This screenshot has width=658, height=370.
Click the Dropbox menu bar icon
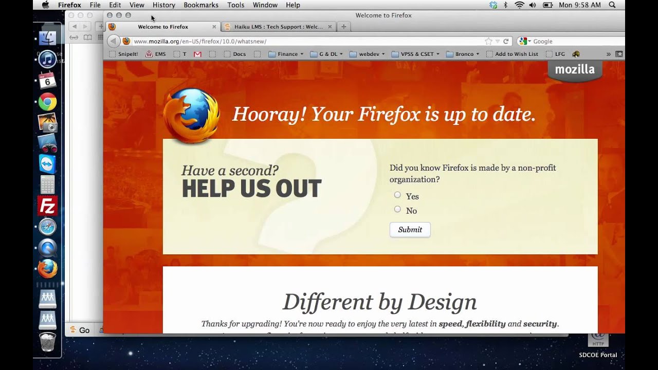point(493,5)
